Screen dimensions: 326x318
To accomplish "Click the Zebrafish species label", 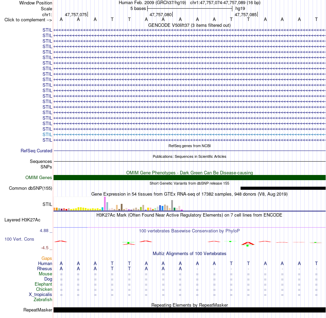I will coord(43,299).
